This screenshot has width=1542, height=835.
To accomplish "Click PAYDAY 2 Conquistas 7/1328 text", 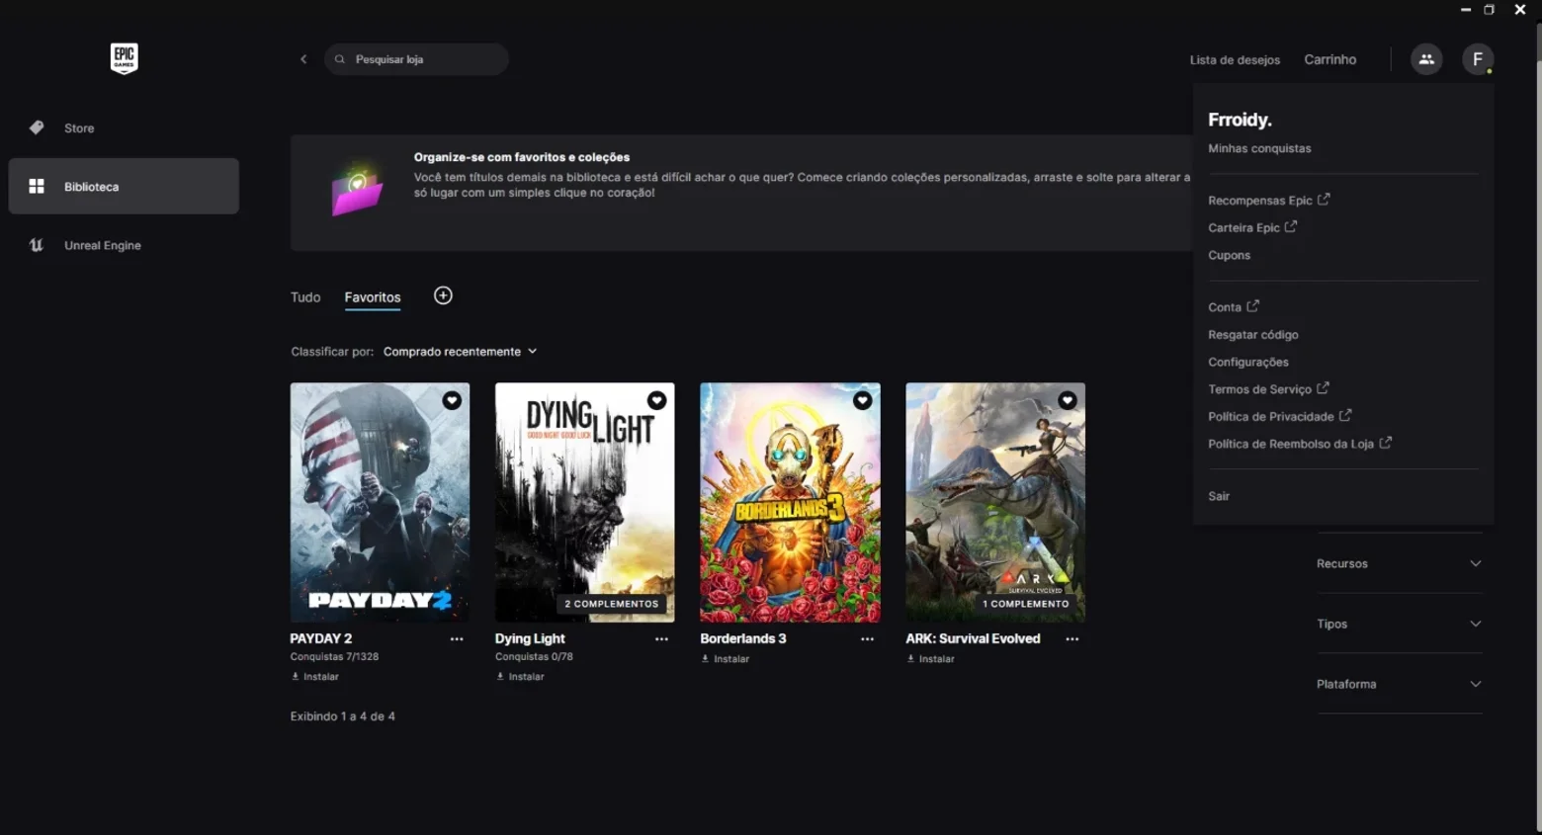I will coord(334,656).
